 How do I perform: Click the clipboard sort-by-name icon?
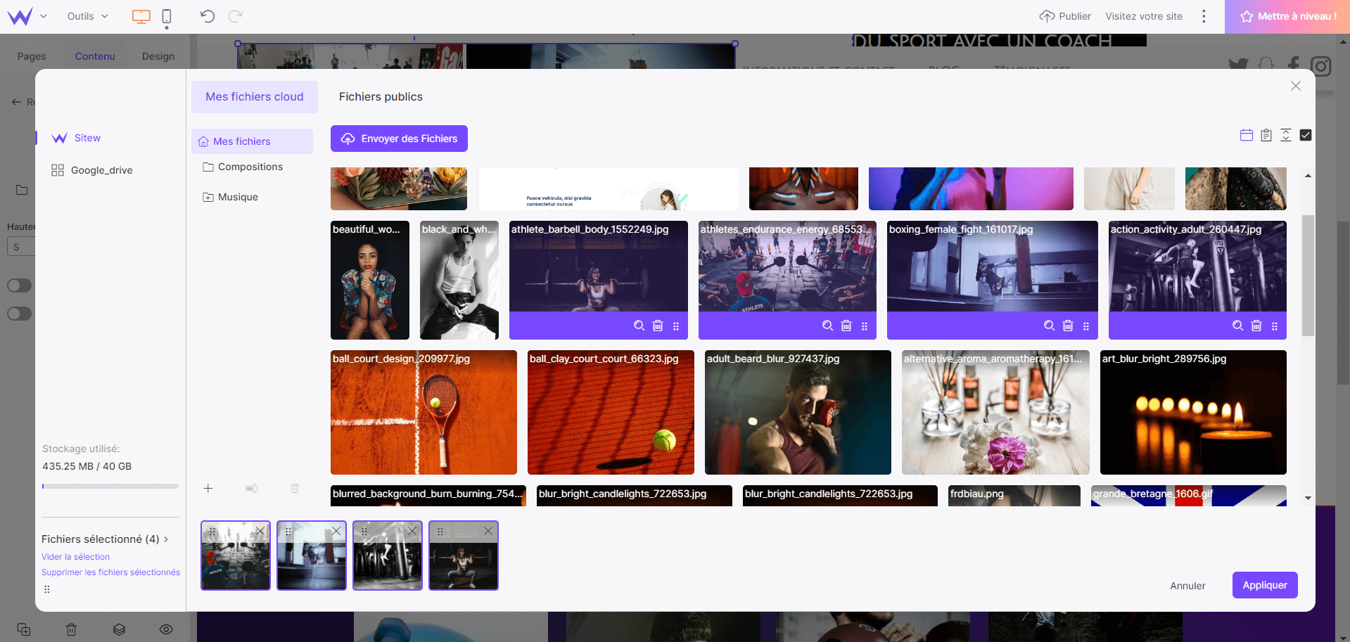coord(1266,135)
